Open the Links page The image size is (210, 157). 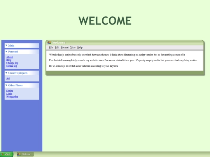coord(9,93)
